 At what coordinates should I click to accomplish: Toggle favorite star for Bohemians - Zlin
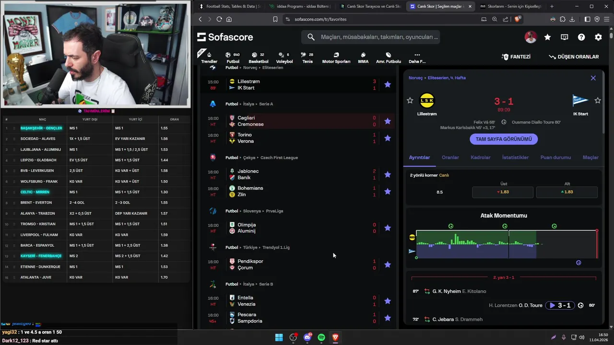[x=388, y=191]
